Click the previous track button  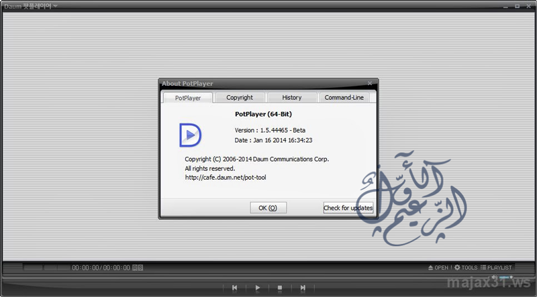coord(234,288)
